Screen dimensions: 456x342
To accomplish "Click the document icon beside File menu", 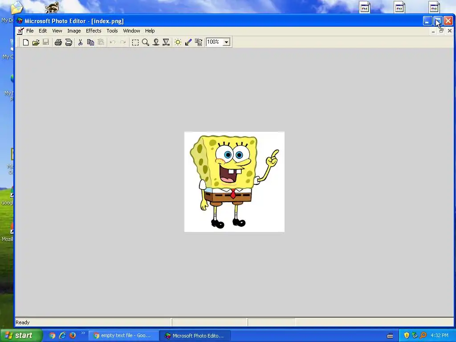I will [20, 31].
